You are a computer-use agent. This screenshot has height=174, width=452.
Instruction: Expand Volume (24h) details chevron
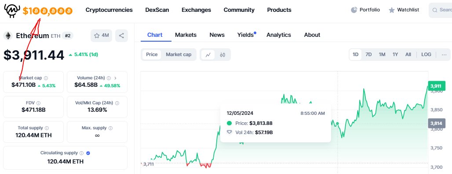115,78
